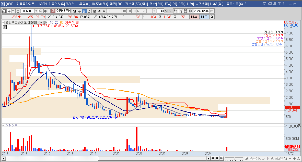This screenshot has height=162, width=302.
Task: Open the interval dropdown after 120 button
Action: click(x=154, y=11)
